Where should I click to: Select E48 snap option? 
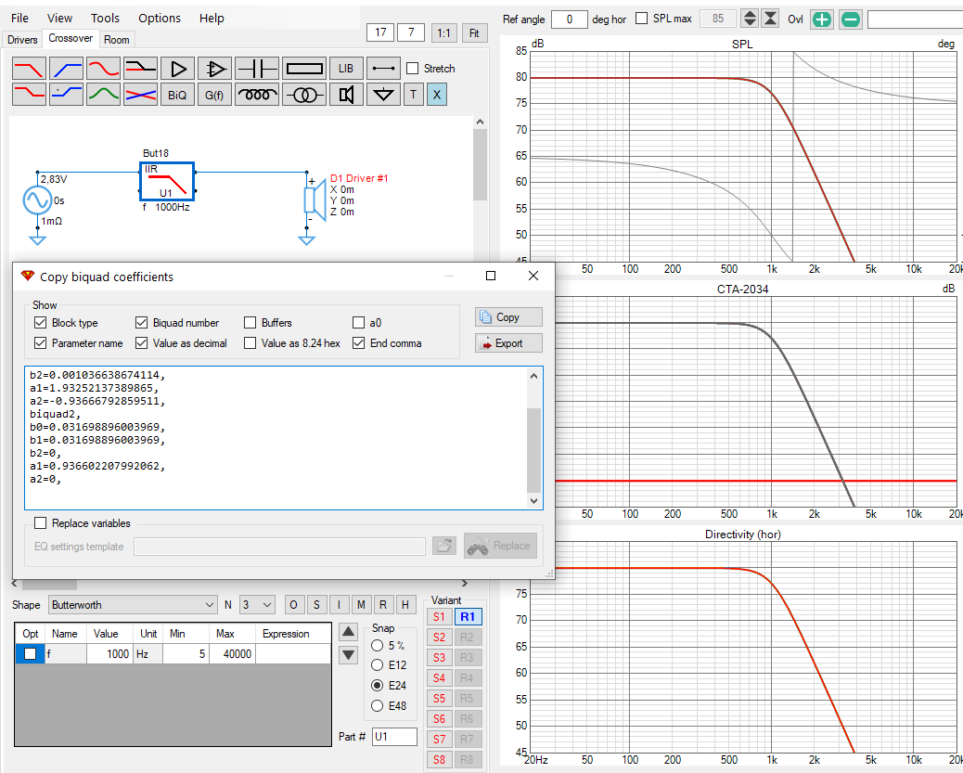pos(377,706)
